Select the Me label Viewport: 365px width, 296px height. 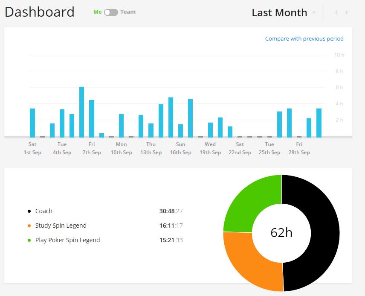pyautogui.click(x=97, y=12)
